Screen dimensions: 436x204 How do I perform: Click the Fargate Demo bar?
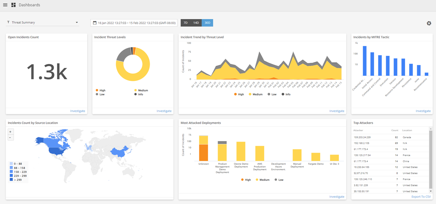click(x=316, y=157)
